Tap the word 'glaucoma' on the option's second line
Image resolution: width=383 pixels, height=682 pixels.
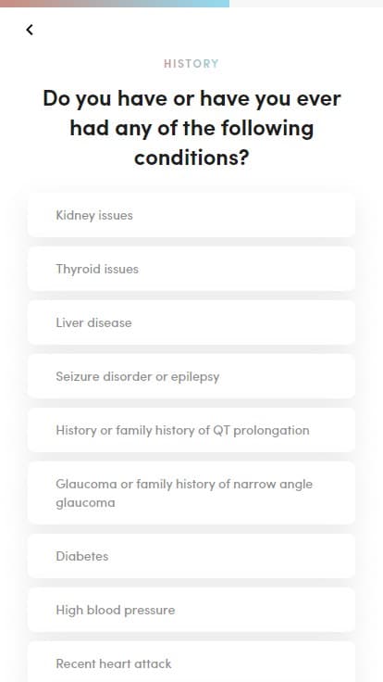tap(85, 502)
